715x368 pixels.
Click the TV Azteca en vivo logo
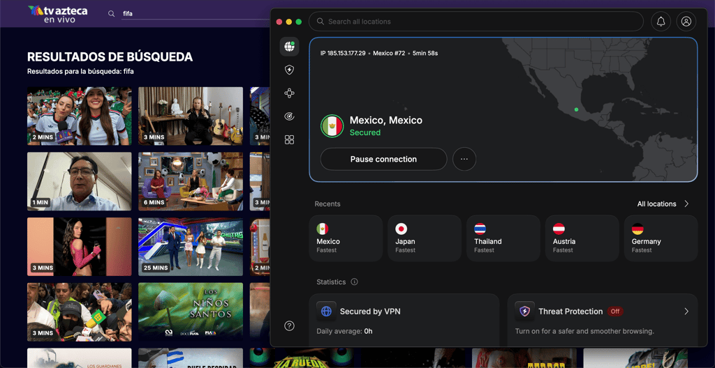(57, 14)
